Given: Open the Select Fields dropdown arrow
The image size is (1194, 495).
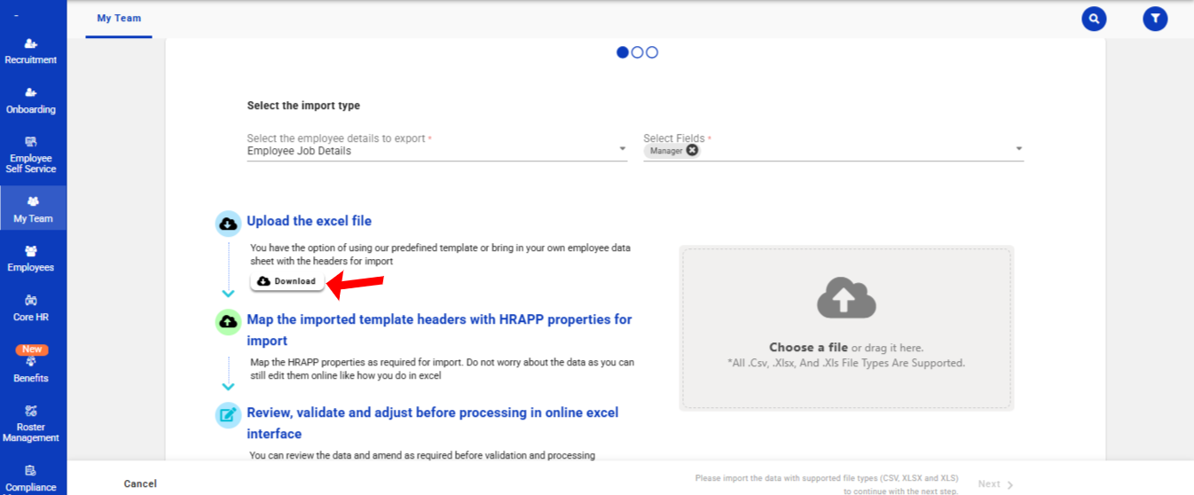Looking at the screenshot, I should (1018, 149).
